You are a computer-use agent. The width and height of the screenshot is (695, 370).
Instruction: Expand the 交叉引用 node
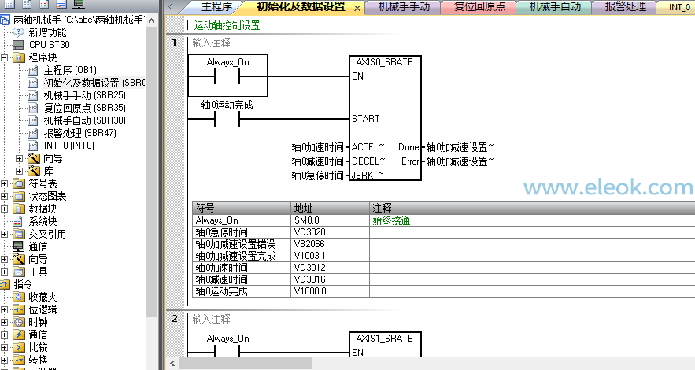pyautogui.click(x=5, y=234)
